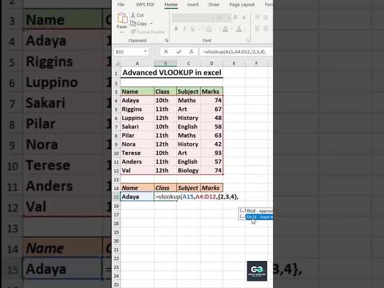Click the orange 'Subject' header in row 14
Viewport: 384px width, 288px height.
coord(188,188)
